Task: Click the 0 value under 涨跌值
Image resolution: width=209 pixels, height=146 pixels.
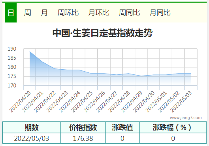Action: pyautogui.click(x=122, y=138)
